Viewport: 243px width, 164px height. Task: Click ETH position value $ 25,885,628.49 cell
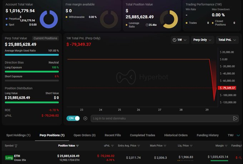[x=68, y=156]
